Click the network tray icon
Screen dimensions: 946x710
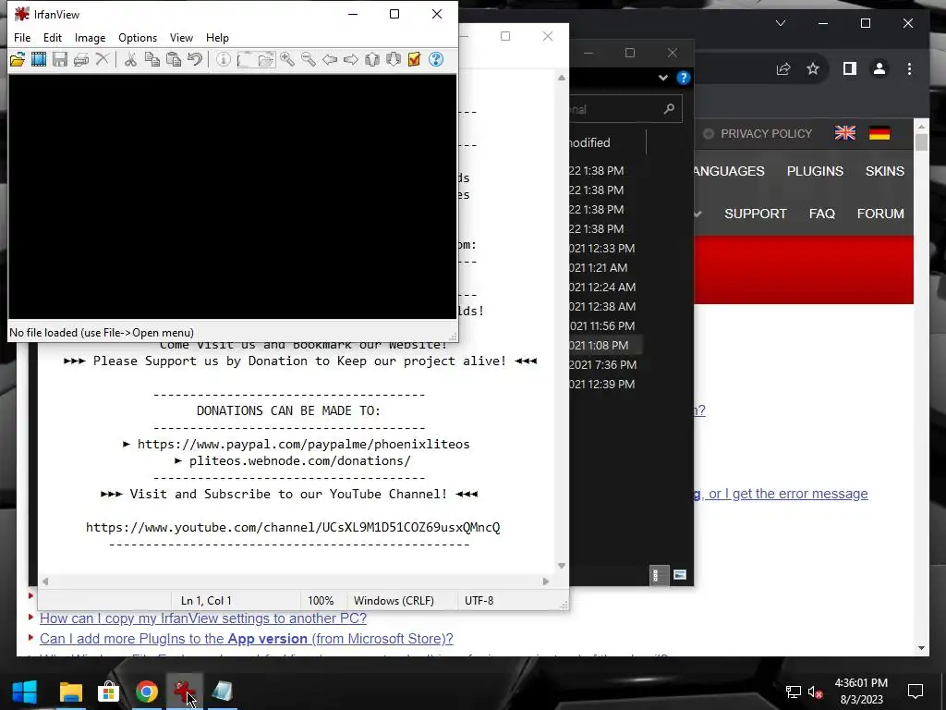pyautogui.click(x=794, y=692)
